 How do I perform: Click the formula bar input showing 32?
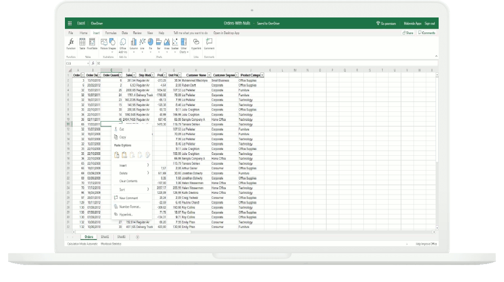(266, 64)
